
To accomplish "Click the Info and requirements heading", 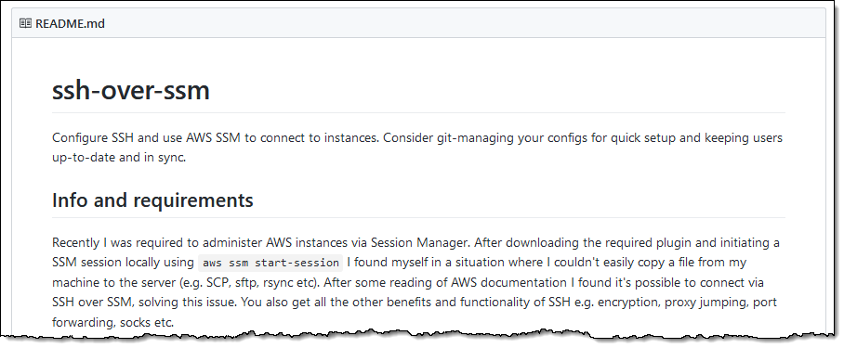I will (152, 200).
